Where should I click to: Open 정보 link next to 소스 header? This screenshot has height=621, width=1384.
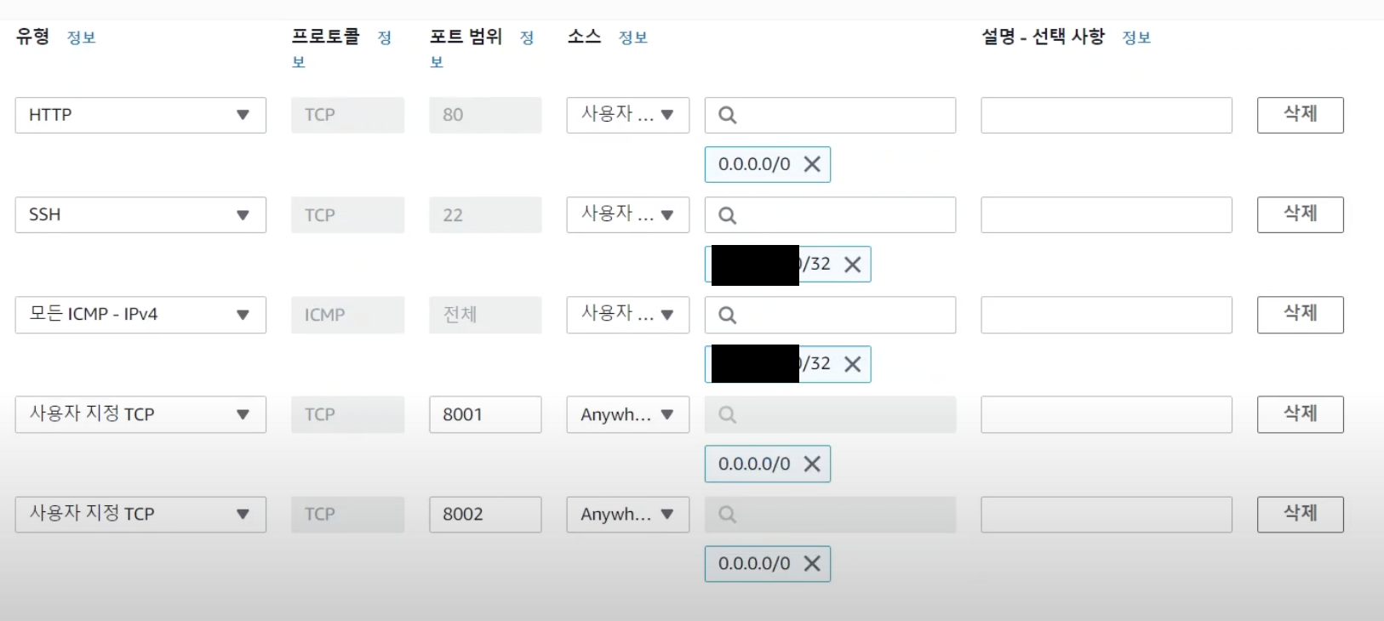click(x=632, y=37)
